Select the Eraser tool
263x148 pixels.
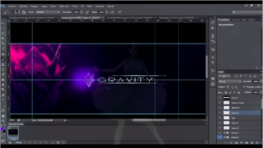[3, 75]
